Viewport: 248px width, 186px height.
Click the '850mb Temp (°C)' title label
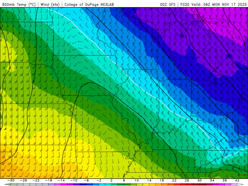click(x=19, y=4)
